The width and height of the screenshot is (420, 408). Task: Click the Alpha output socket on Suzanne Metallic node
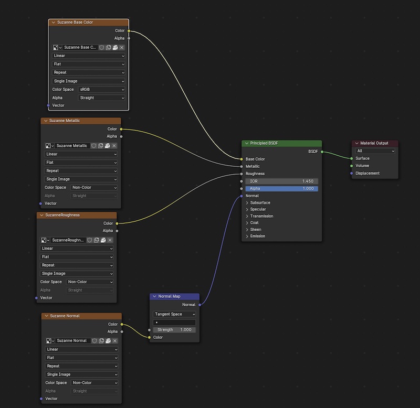[x=121, y=136]
